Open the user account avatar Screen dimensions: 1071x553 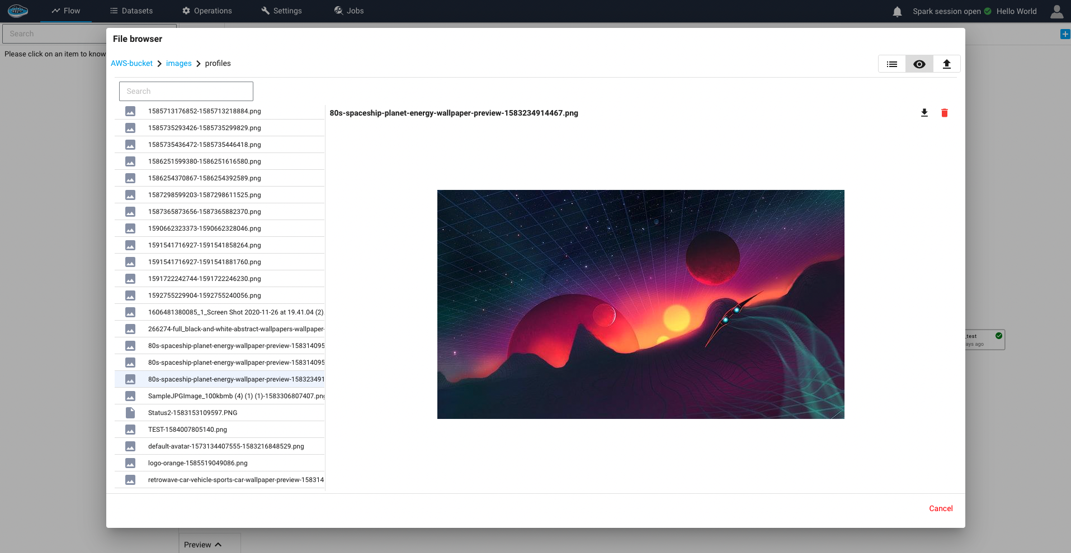[1056, 11]
